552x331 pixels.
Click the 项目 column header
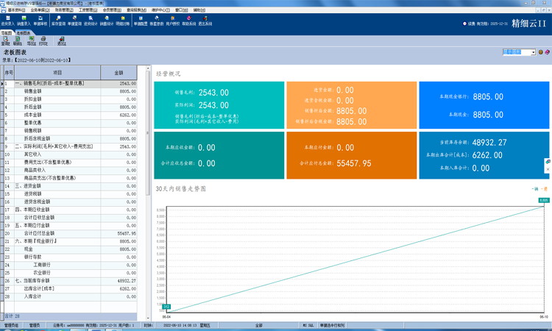coord(58,73)
